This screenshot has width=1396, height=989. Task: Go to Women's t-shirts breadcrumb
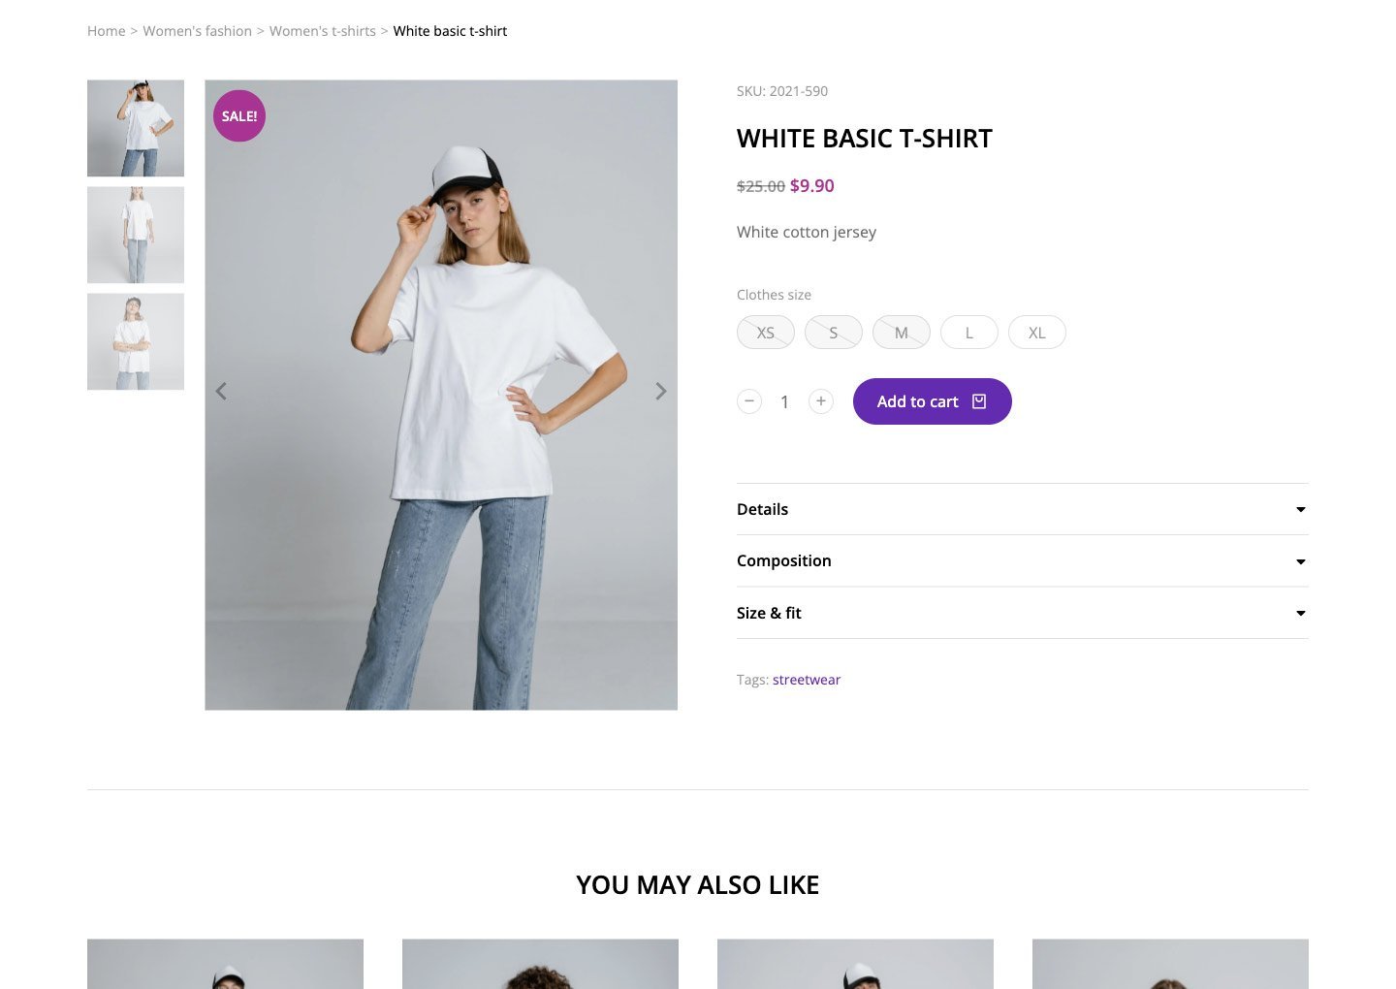[322, 31]
